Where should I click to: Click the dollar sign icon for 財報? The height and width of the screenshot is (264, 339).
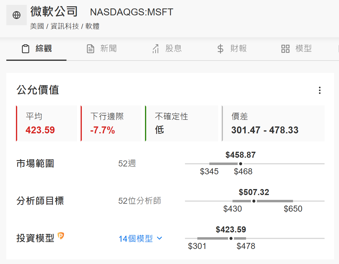tap(220, 49)
